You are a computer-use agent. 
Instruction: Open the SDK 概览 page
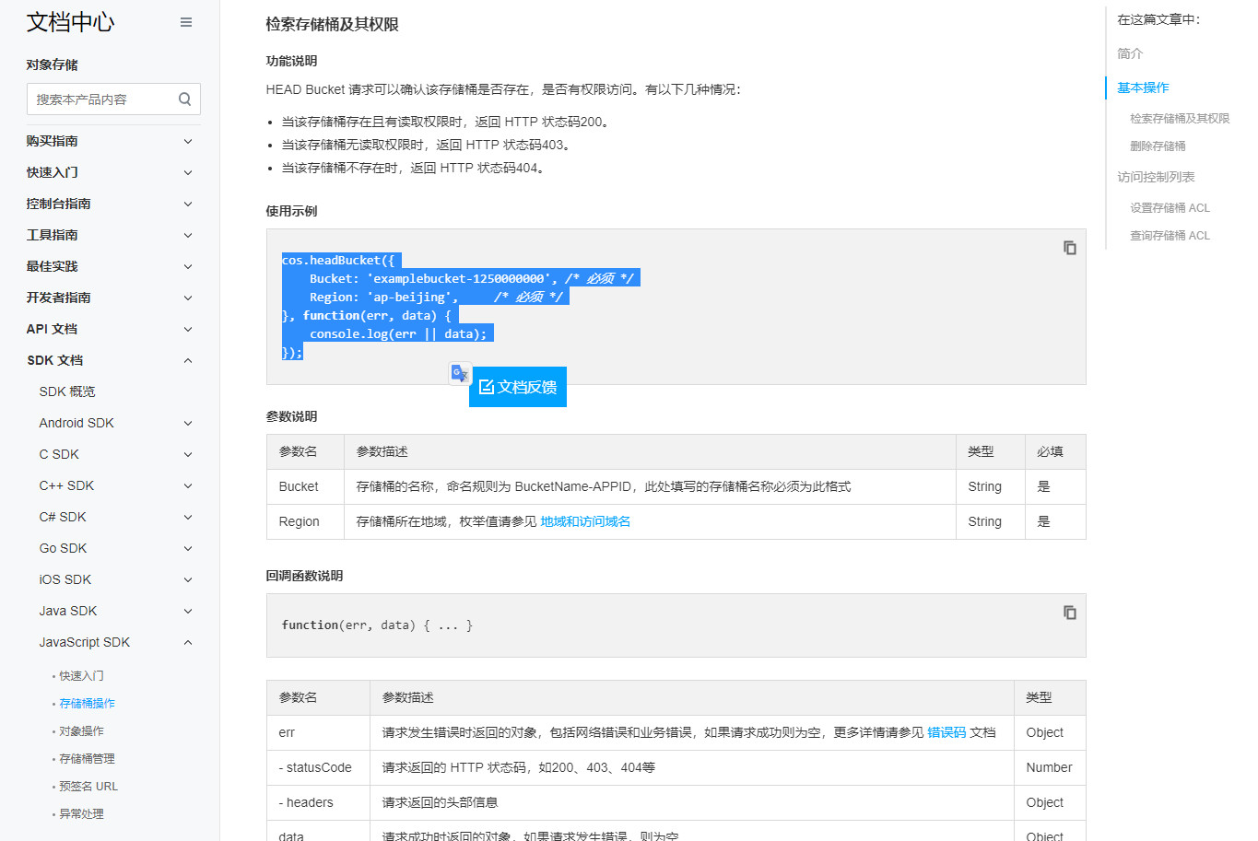coord(67,391)
